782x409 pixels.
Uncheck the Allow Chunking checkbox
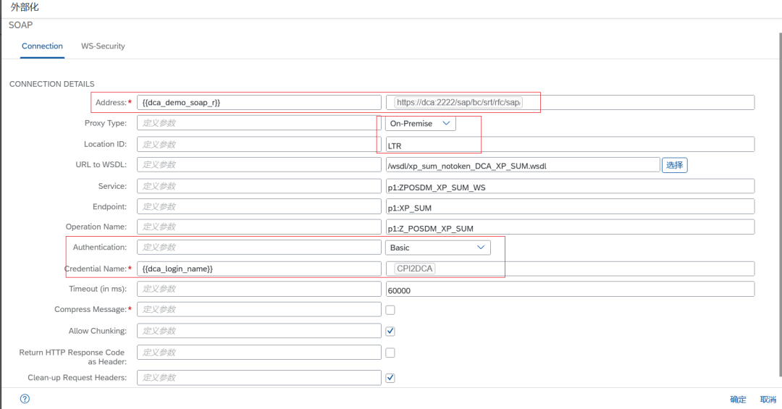[x=390, y=332]
